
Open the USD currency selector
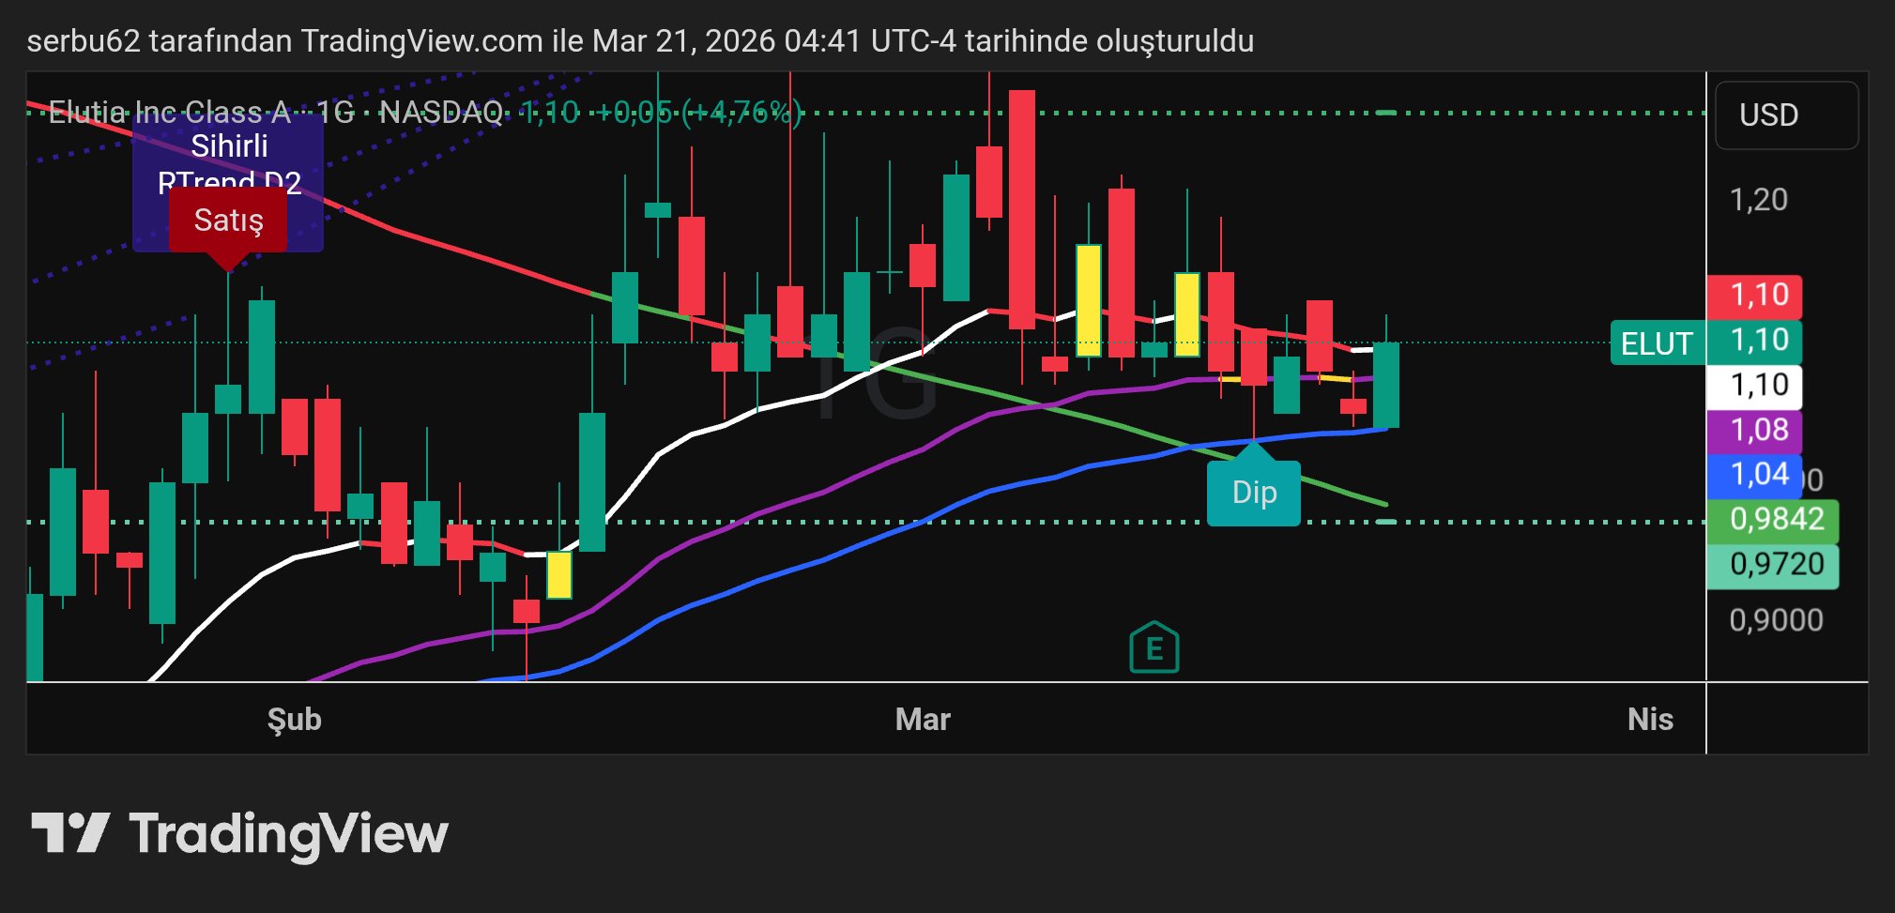(x=1786, y=115)
